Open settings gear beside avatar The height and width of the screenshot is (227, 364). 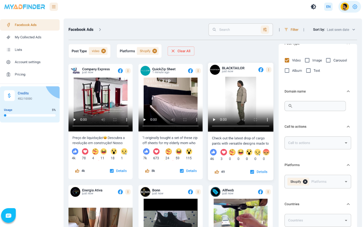(355, 7)
